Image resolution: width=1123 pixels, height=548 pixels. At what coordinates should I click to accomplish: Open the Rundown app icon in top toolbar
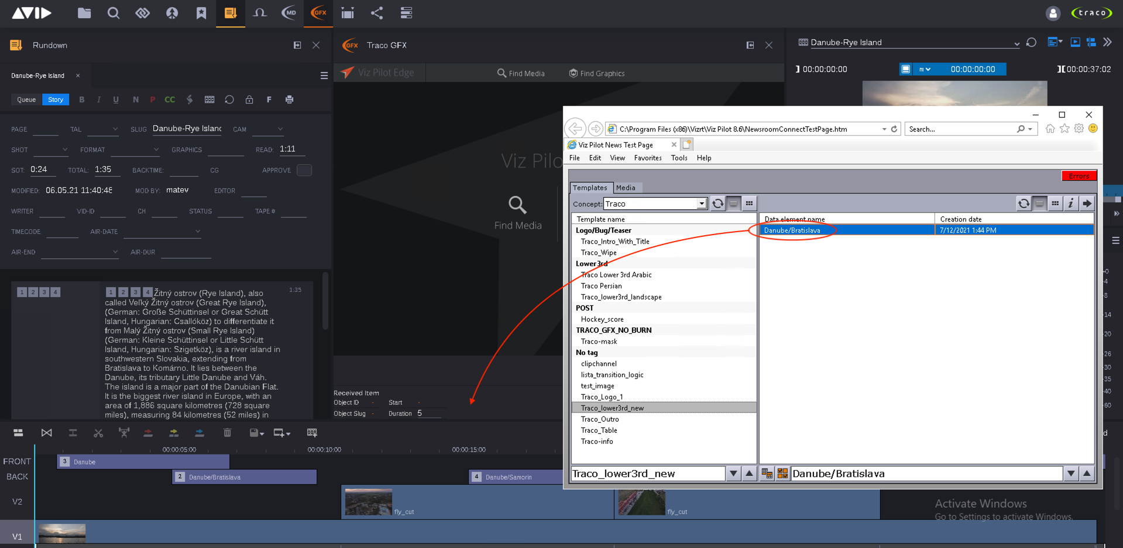[231, 13]
